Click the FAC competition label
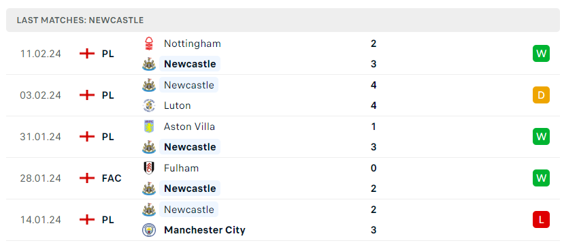The height and width of the screenshot is (245, 562). pos(112,178)
